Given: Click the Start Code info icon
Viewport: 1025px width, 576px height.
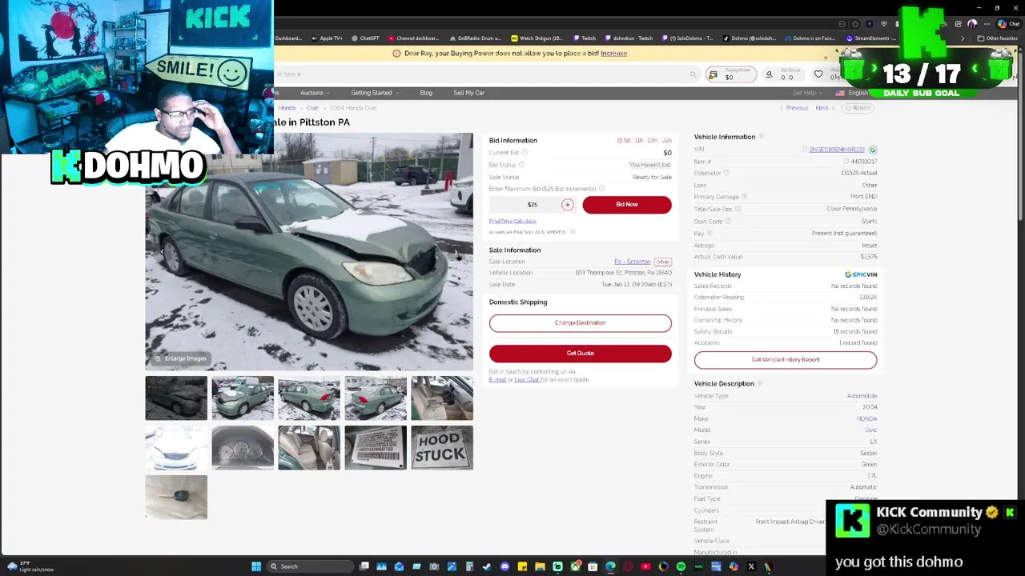Looking at the screenshot, I should [x=728, y=221].
